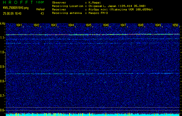Click the HROFFT program title
This screenshot has width=182, height=116.
point(18,2)
